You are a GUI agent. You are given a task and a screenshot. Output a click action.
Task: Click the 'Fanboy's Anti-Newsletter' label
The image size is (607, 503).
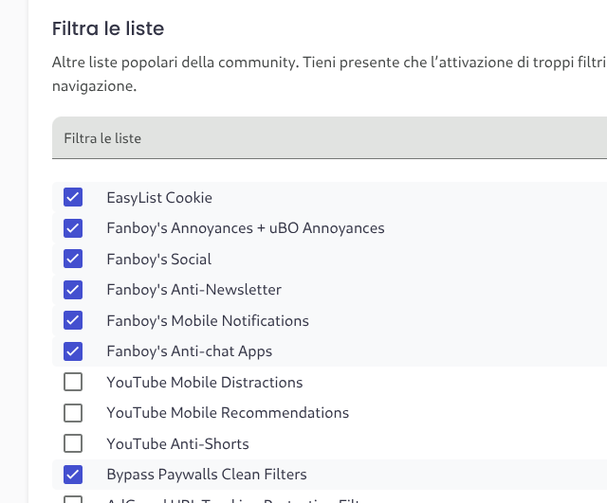(x=193, y=290)
